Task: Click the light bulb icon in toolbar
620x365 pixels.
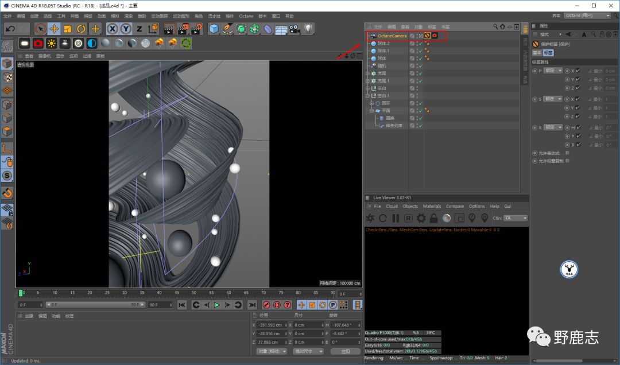Action: (308, 29)
